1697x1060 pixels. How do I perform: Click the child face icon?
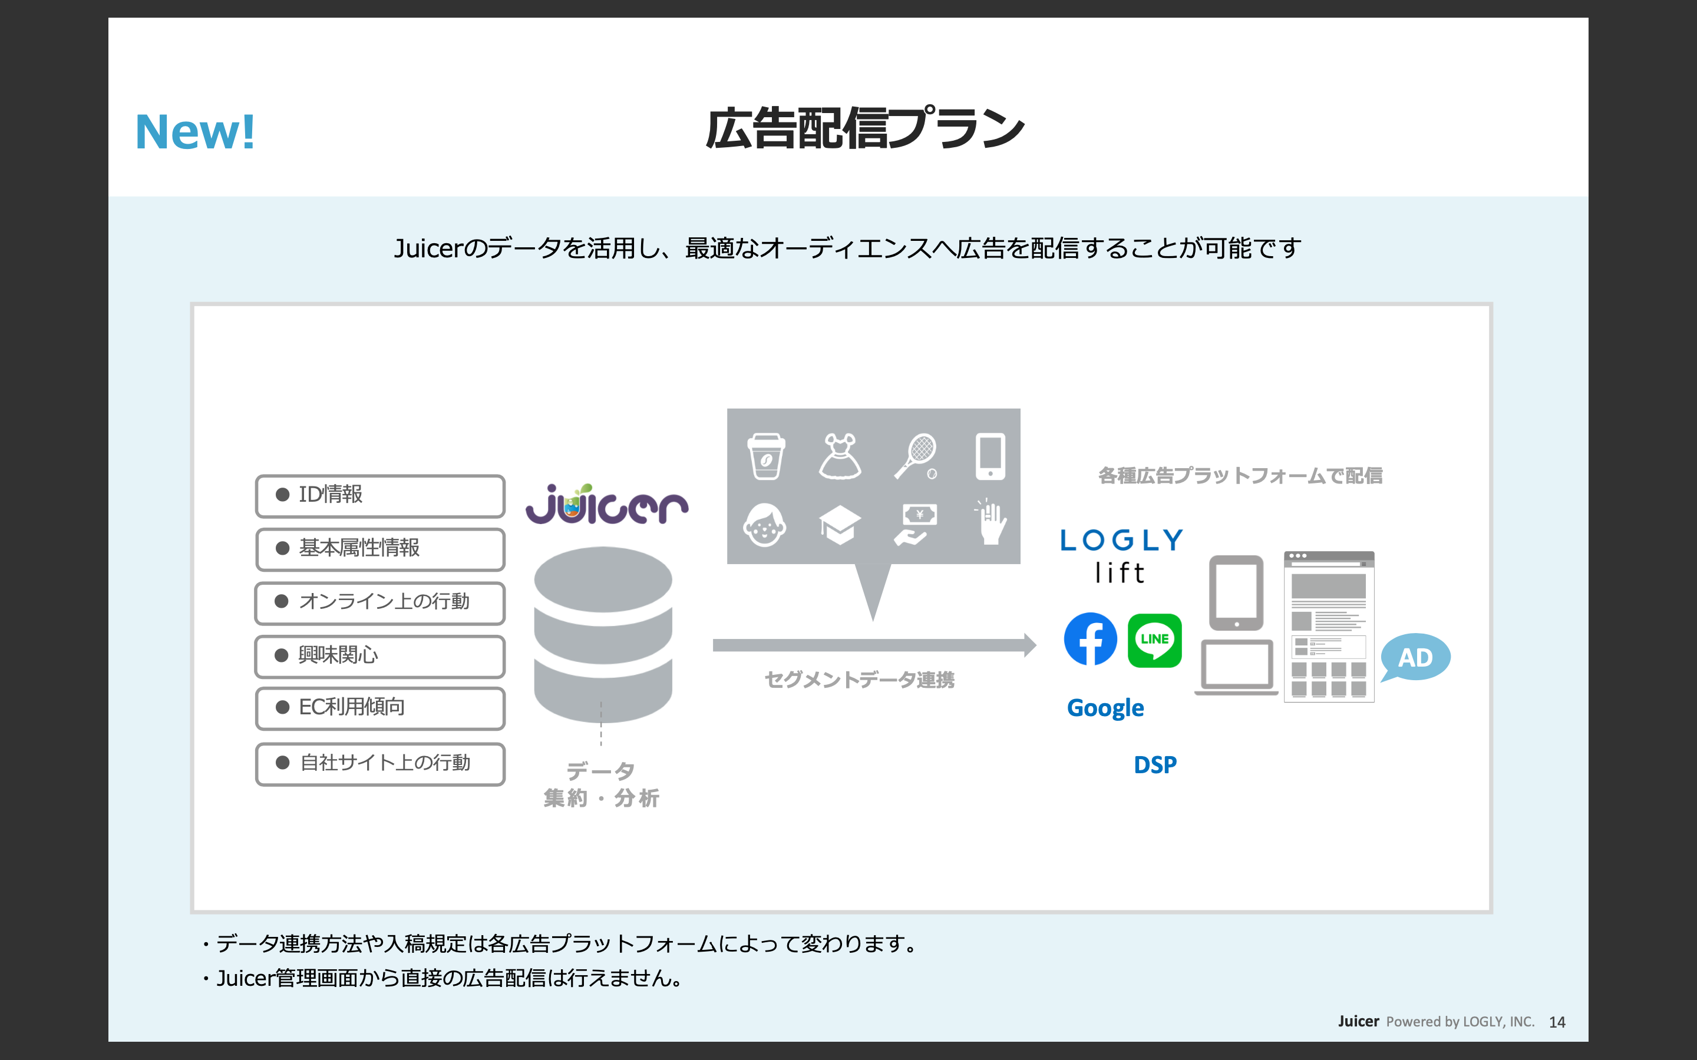click(764, 524)
